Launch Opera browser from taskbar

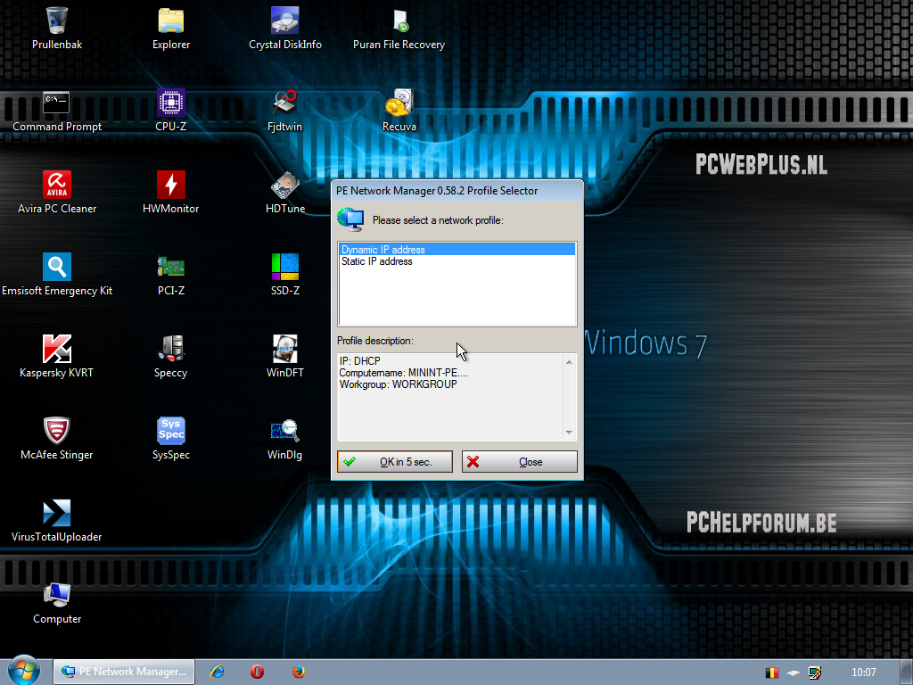point(257,672)
